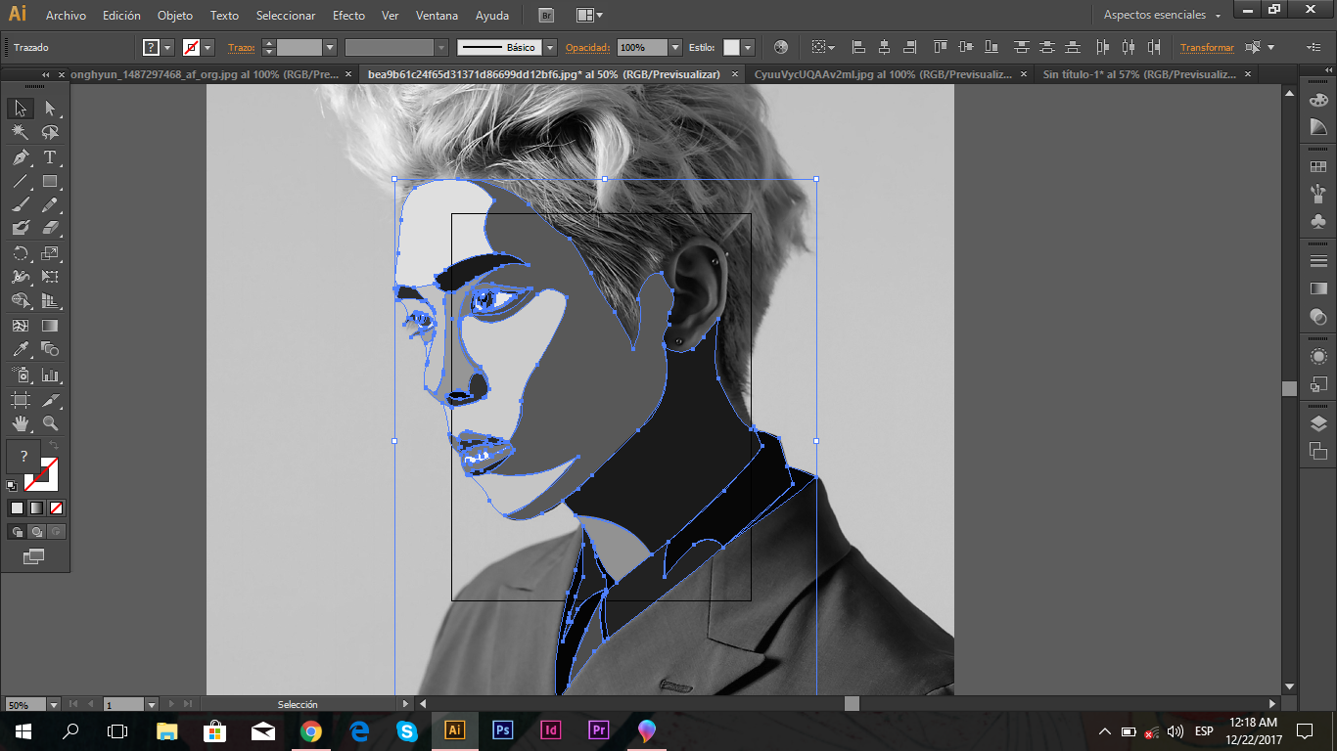The width and height of the screenshot is (1337, 751).
Task: Open the Color panel (palette icon)
Action: tap(1318, 99)
